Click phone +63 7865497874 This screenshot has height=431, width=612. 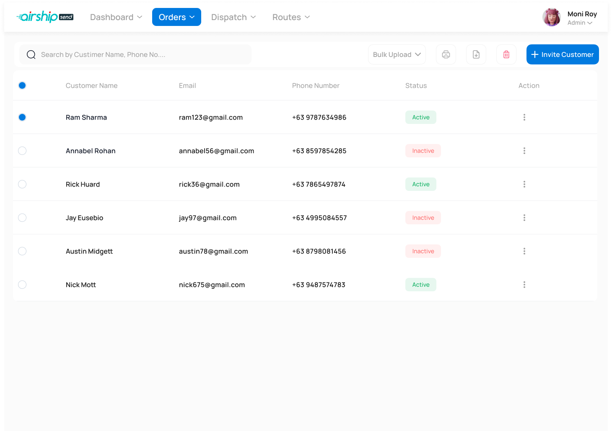coord(319,184)
